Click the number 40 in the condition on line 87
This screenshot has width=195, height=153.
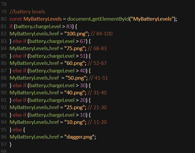(x=83, y=70)
